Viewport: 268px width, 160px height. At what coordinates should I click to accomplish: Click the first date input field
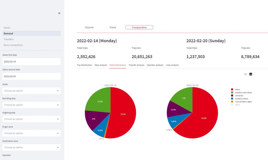tap(31, 62)
